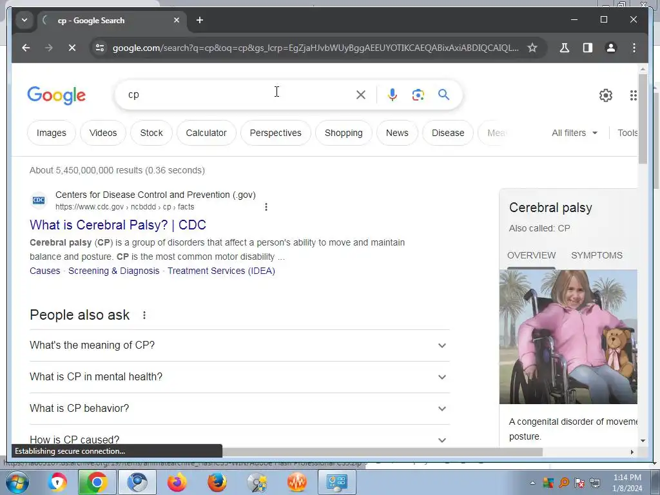Click the CDC favicon beside result
Screen dimensions: 660x495
39,200
